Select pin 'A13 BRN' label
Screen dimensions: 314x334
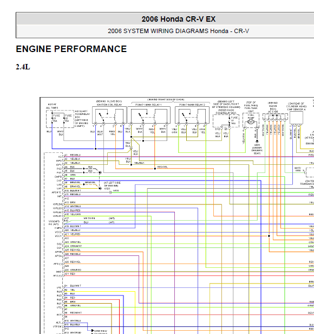coord(70,202)
